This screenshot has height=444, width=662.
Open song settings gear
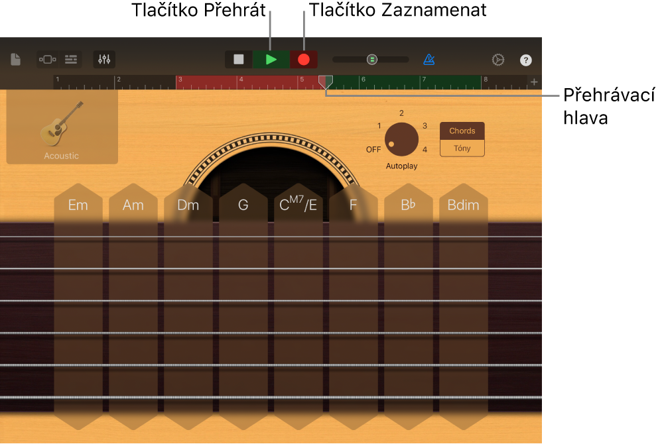498,60
